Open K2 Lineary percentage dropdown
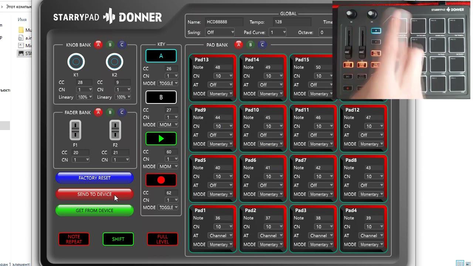473x266 pixels. click(123, 97)
